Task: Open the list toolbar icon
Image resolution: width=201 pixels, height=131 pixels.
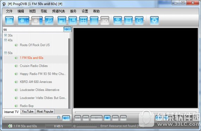Action: click(128, 21)
